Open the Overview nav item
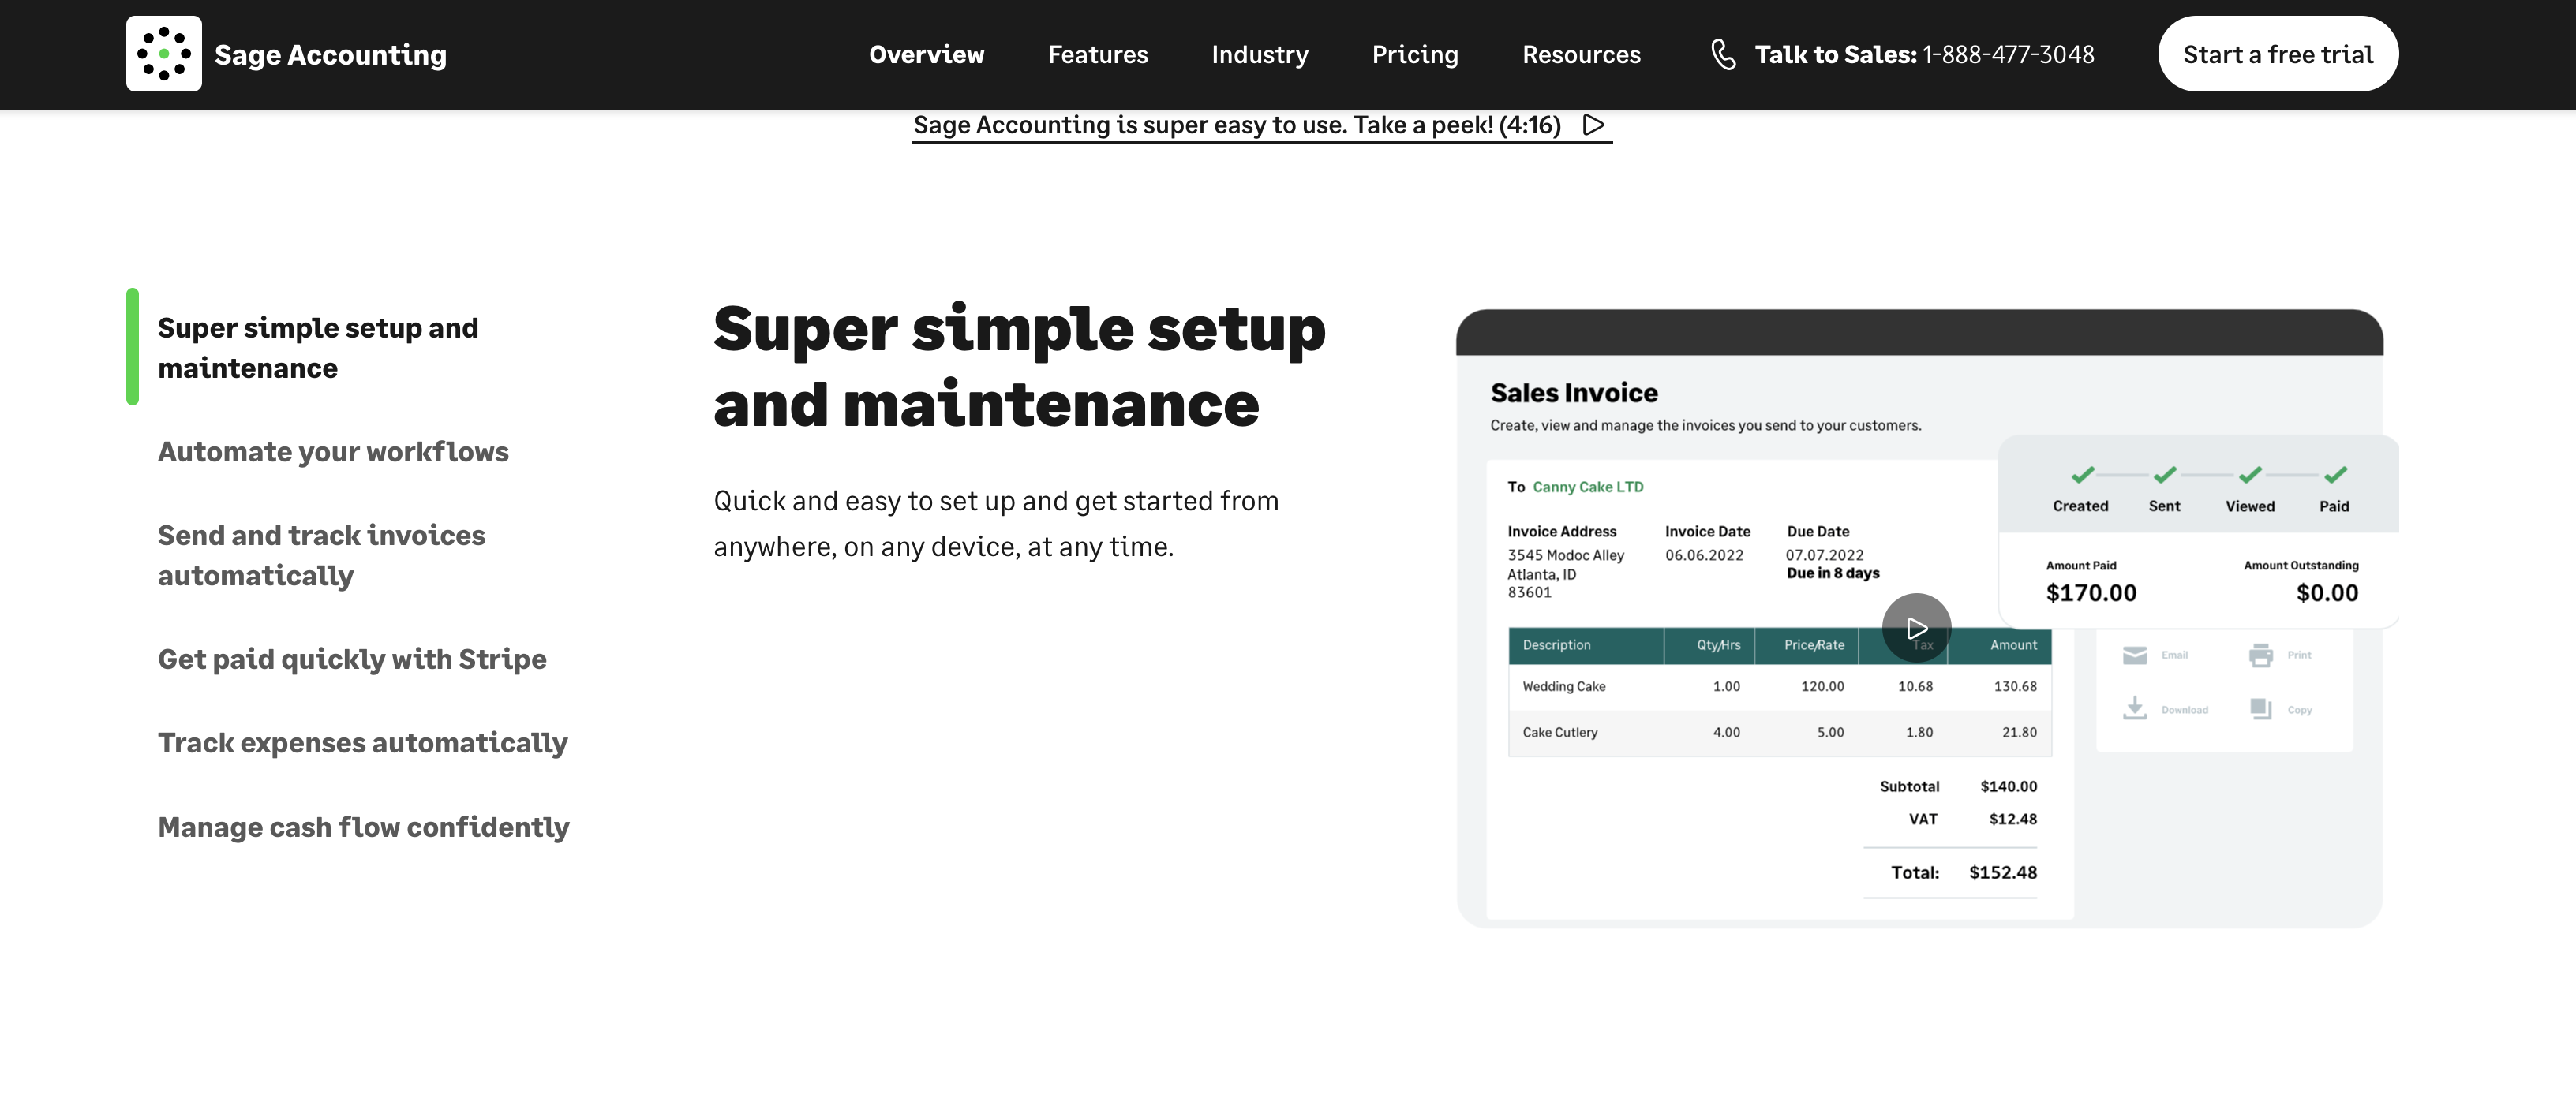Viewport: 2576px width, 1109px height. (x=926, y=55)
